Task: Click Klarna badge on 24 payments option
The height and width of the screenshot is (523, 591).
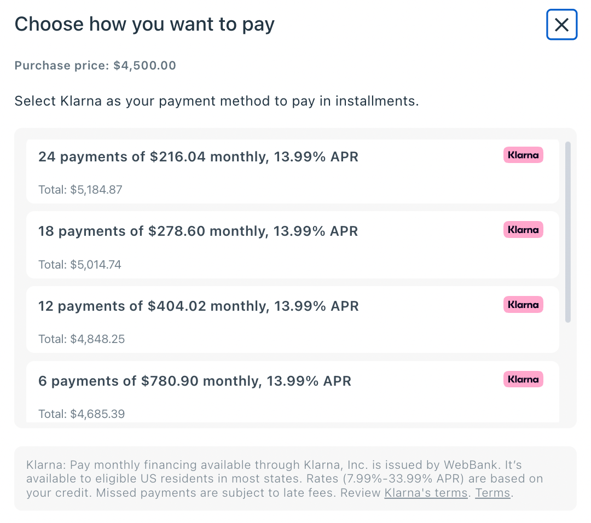Action: coord(523,155)
